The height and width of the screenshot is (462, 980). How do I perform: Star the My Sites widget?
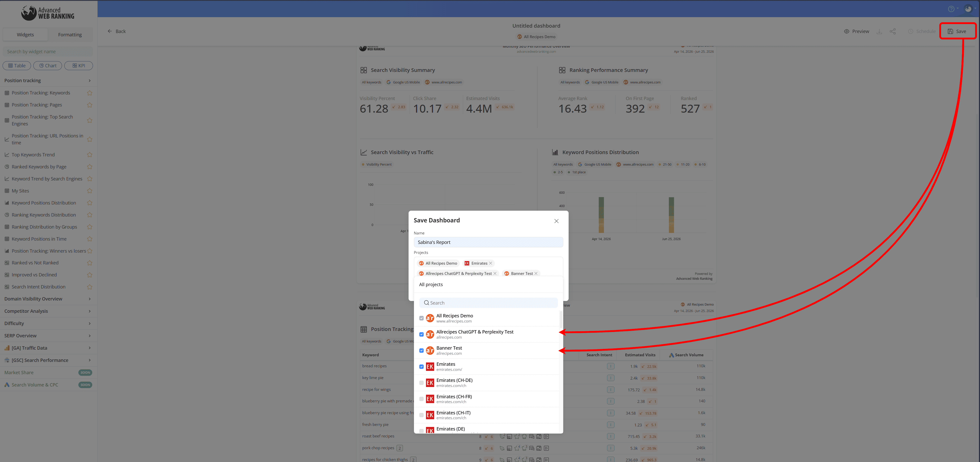(x=90, y=191)
